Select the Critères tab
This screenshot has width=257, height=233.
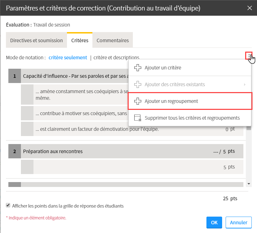(x=80, y=40)
